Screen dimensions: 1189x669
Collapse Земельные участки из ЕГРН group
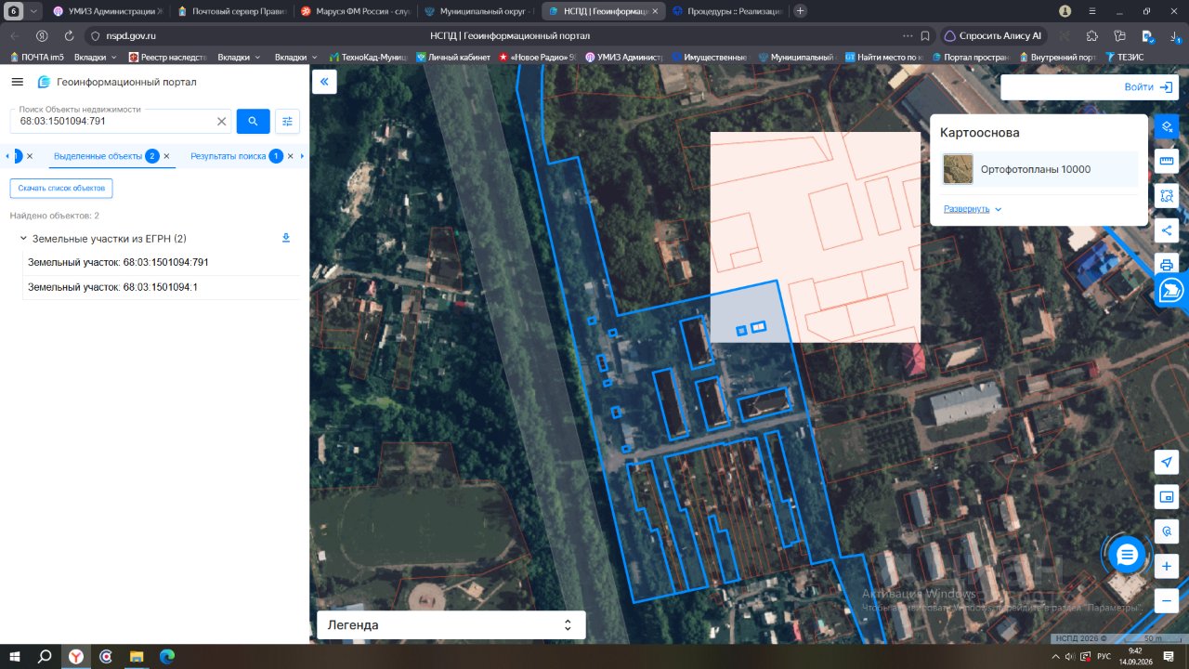(x=22, y=239)
